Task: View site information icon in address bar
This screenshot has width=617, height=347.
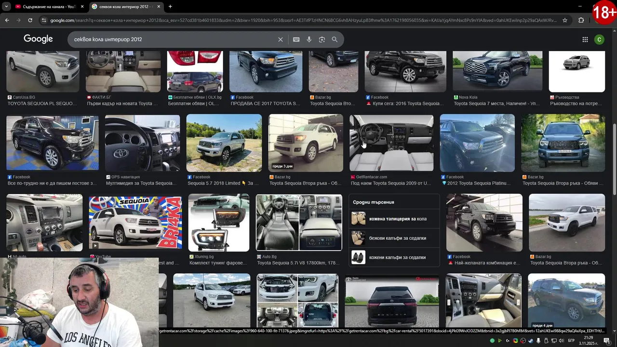Action: click(x=44, y=20)
